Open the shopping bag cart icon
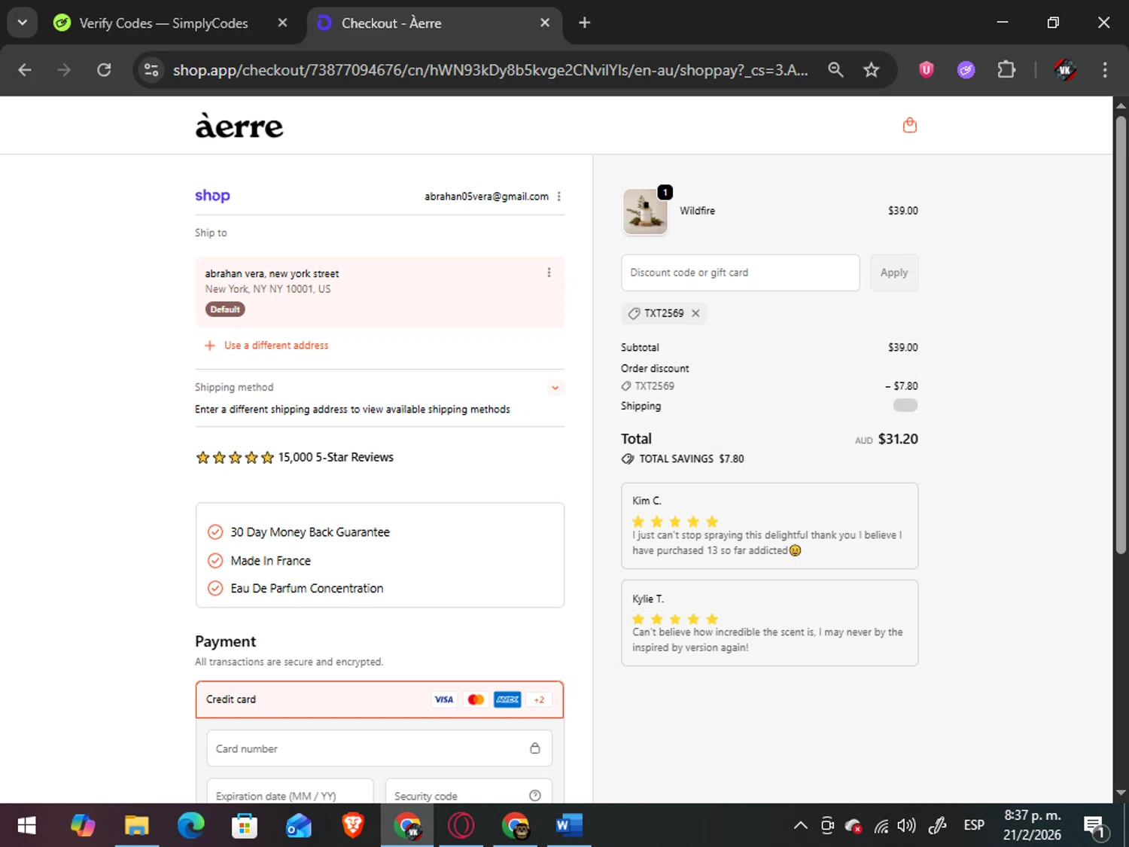 click(909, 125)
